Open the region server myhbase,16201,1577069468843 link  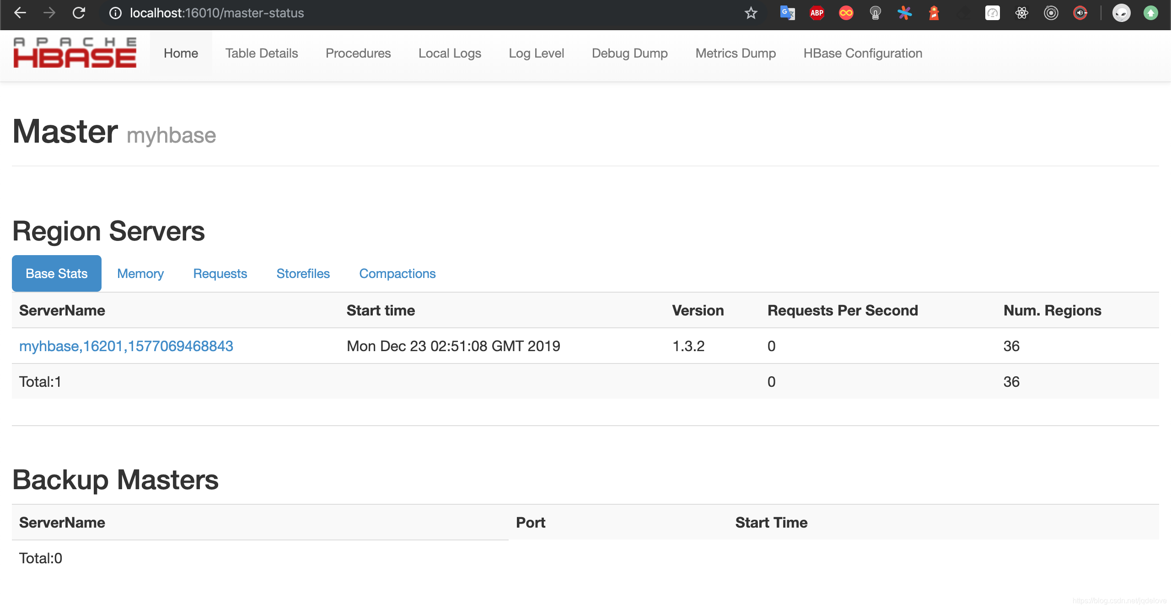tap(126, 346)
